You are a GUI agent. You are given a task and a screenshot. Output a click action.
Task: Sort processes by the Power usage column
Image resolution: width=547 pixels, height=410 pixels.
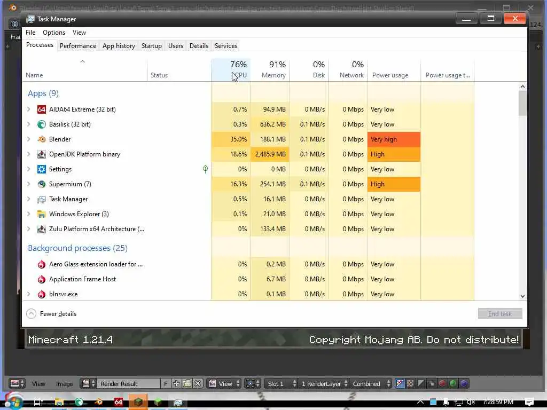(x=394, y=70)
